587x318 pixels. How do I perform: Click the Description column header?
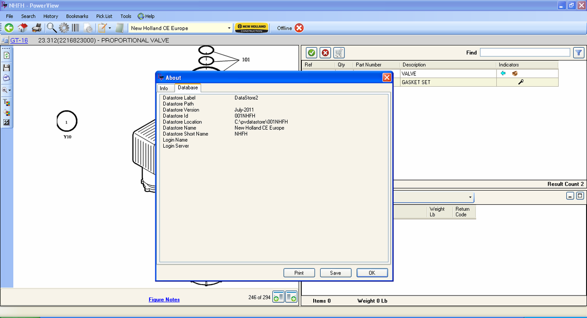pyautogui.click(x=448, y=65)
